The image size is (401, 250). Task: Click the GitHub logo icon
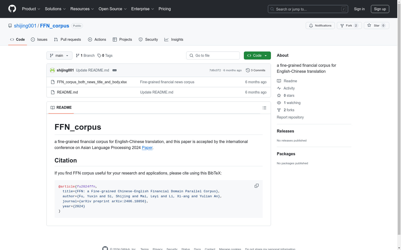click(x=12, y=9)
